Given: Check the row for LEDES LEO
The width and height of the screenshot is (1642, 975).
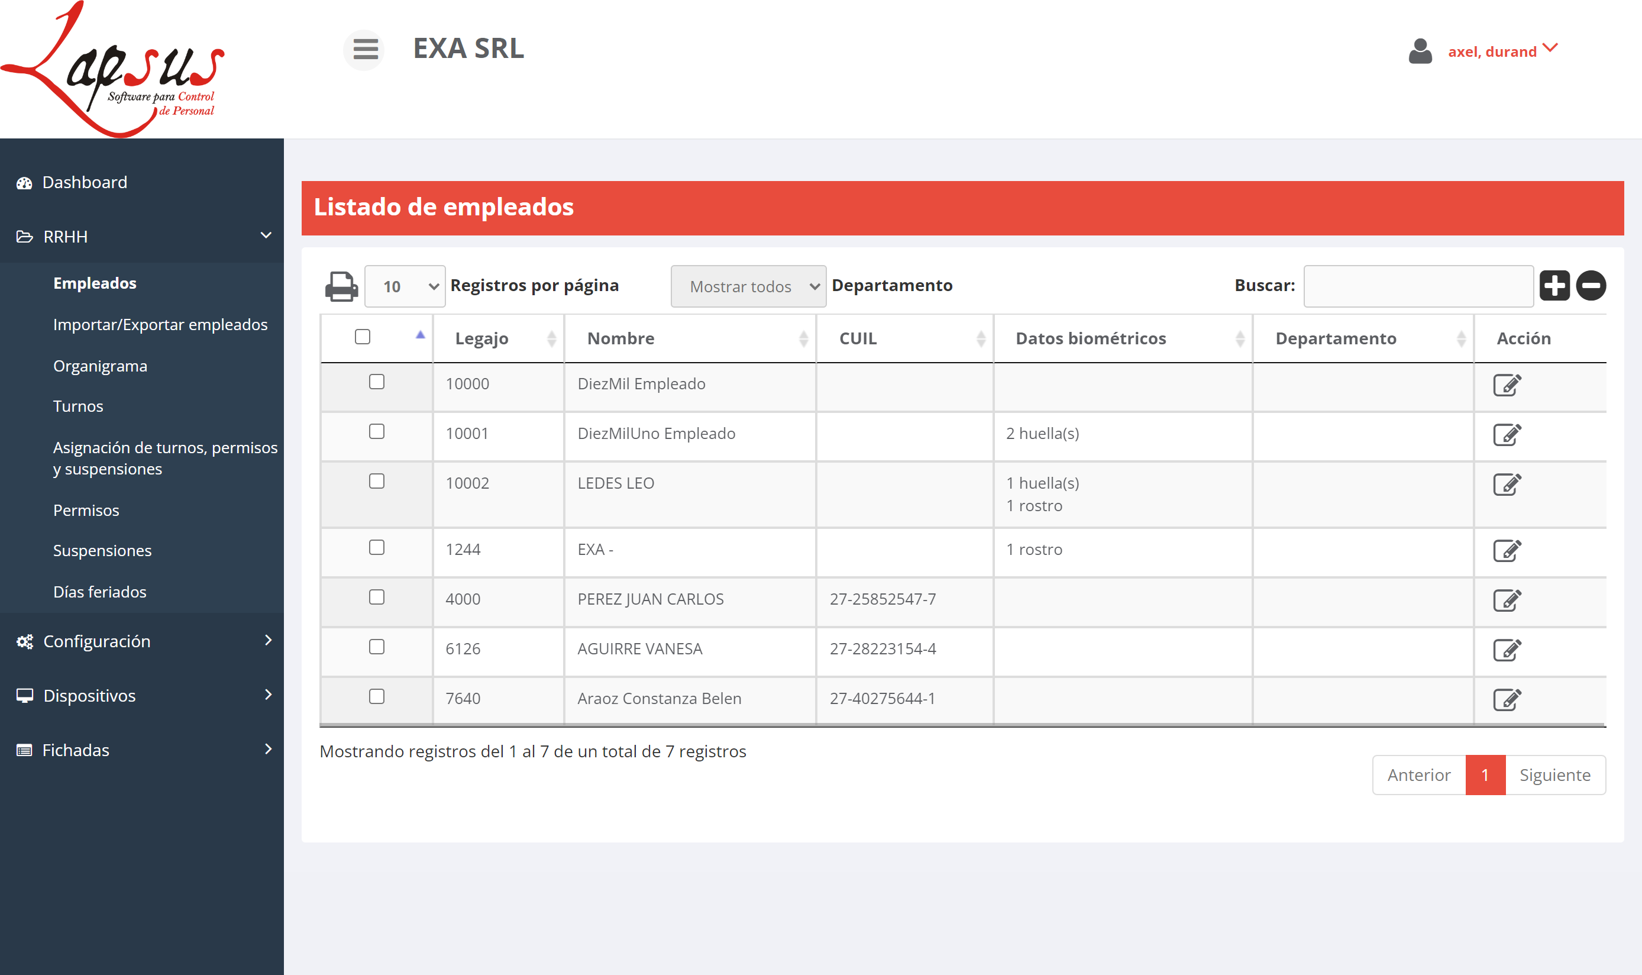Looking at the screenshot, I should pos(376,481).
